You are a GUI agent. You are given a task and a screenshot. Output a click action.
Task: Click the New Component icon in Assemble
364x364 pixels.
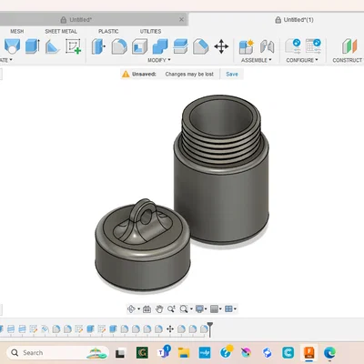point(246,46)
